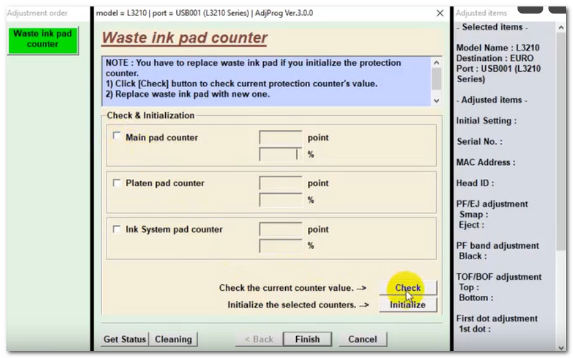Click the Main pad counter point field
This screenshot has height=358, width=573.
tap(281, 138)
